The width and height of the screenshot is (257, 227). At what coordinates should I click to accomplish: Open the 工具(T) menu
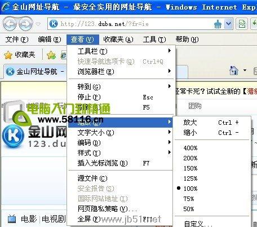(154, 40)
